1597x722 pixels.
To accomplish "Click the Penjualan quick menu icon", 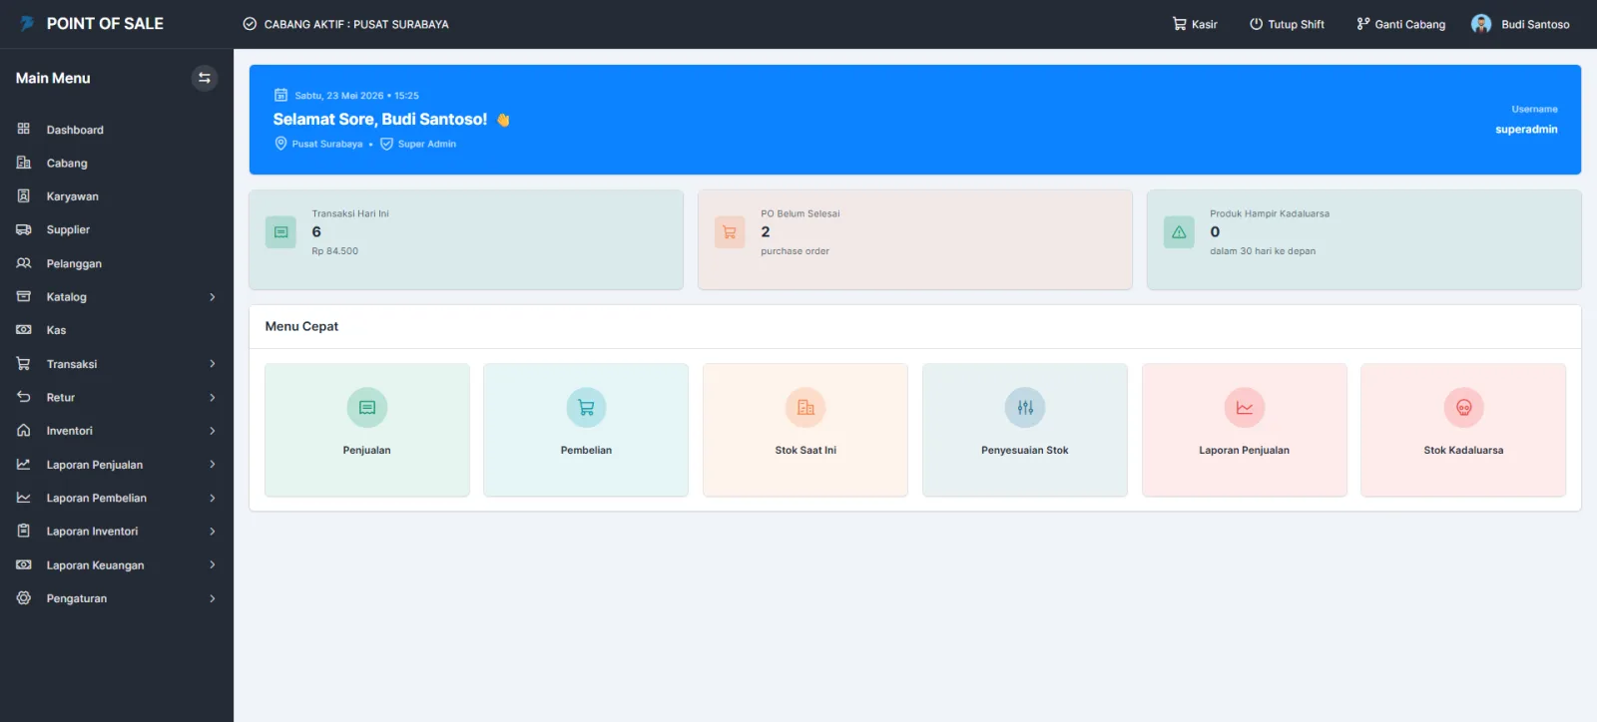I will tap(367, 407).
